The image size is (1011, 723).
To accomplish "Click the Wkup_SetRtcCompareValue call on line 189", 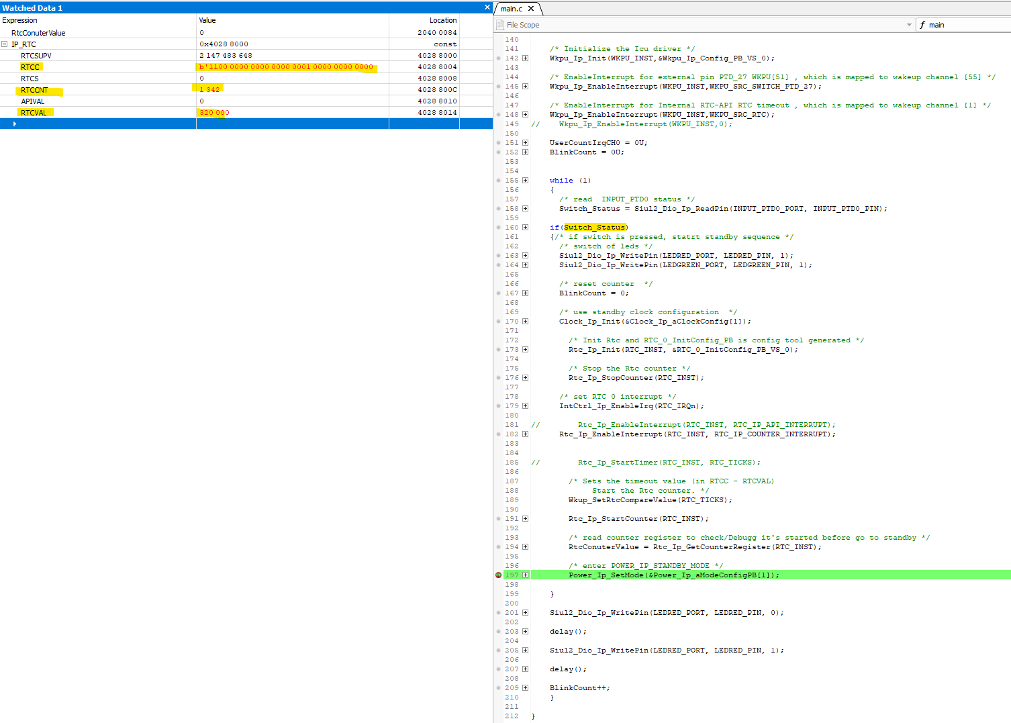I will (x=651, y=500).
